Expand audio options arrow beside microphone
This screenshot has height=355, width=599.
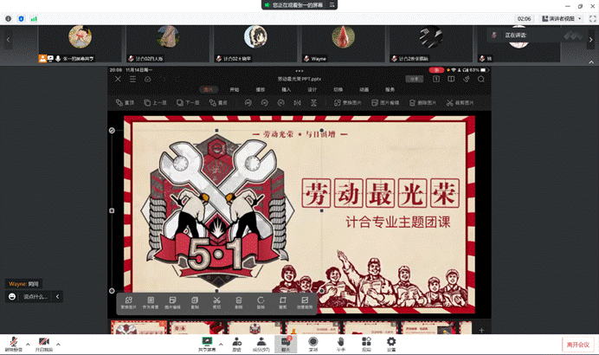pos(29,342)
